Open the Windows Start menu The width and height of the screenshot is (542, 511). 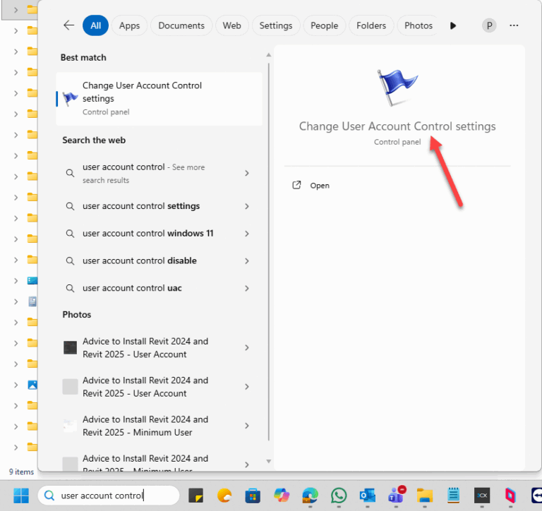[21, 495]
